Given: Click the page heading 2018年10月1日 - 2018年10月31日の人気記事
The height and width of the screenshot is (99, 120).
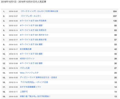Looking at the screenshot, I should tap(23, 2).
